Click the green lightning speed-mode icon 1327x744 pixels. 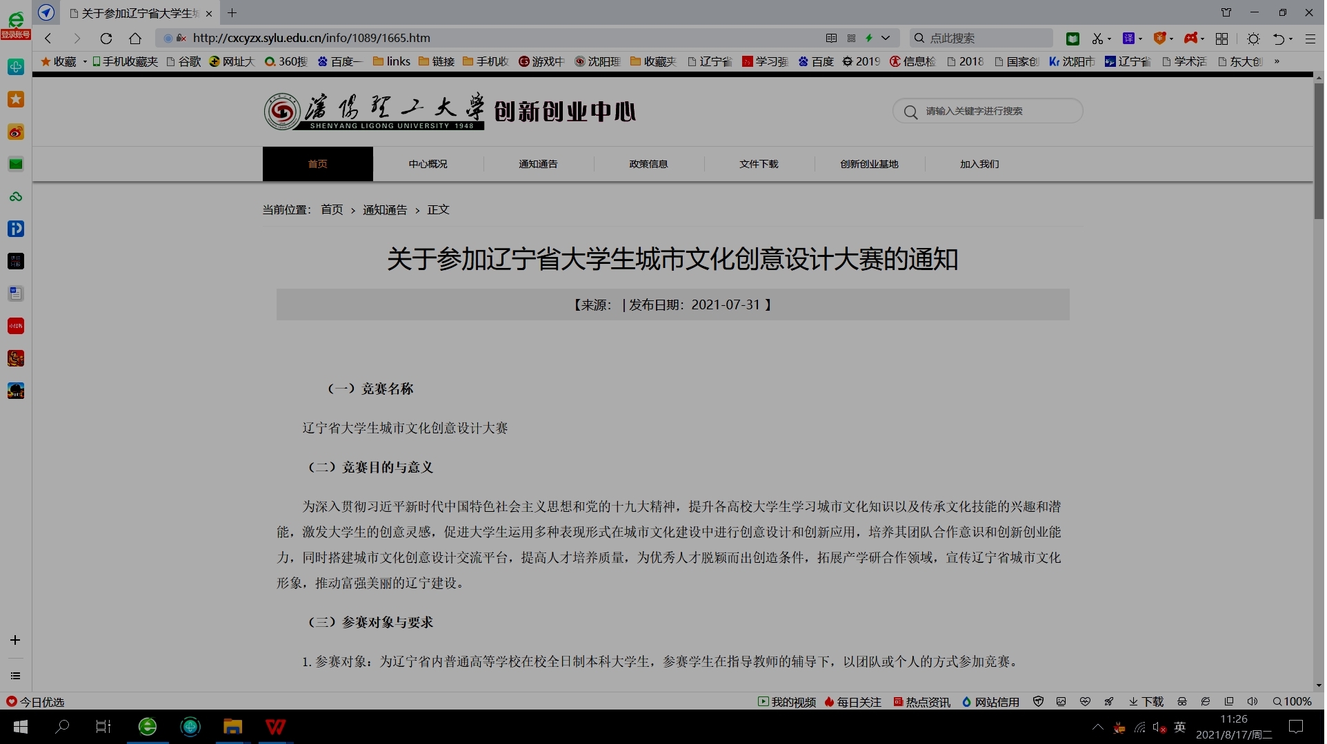click(x=869, y=39)
